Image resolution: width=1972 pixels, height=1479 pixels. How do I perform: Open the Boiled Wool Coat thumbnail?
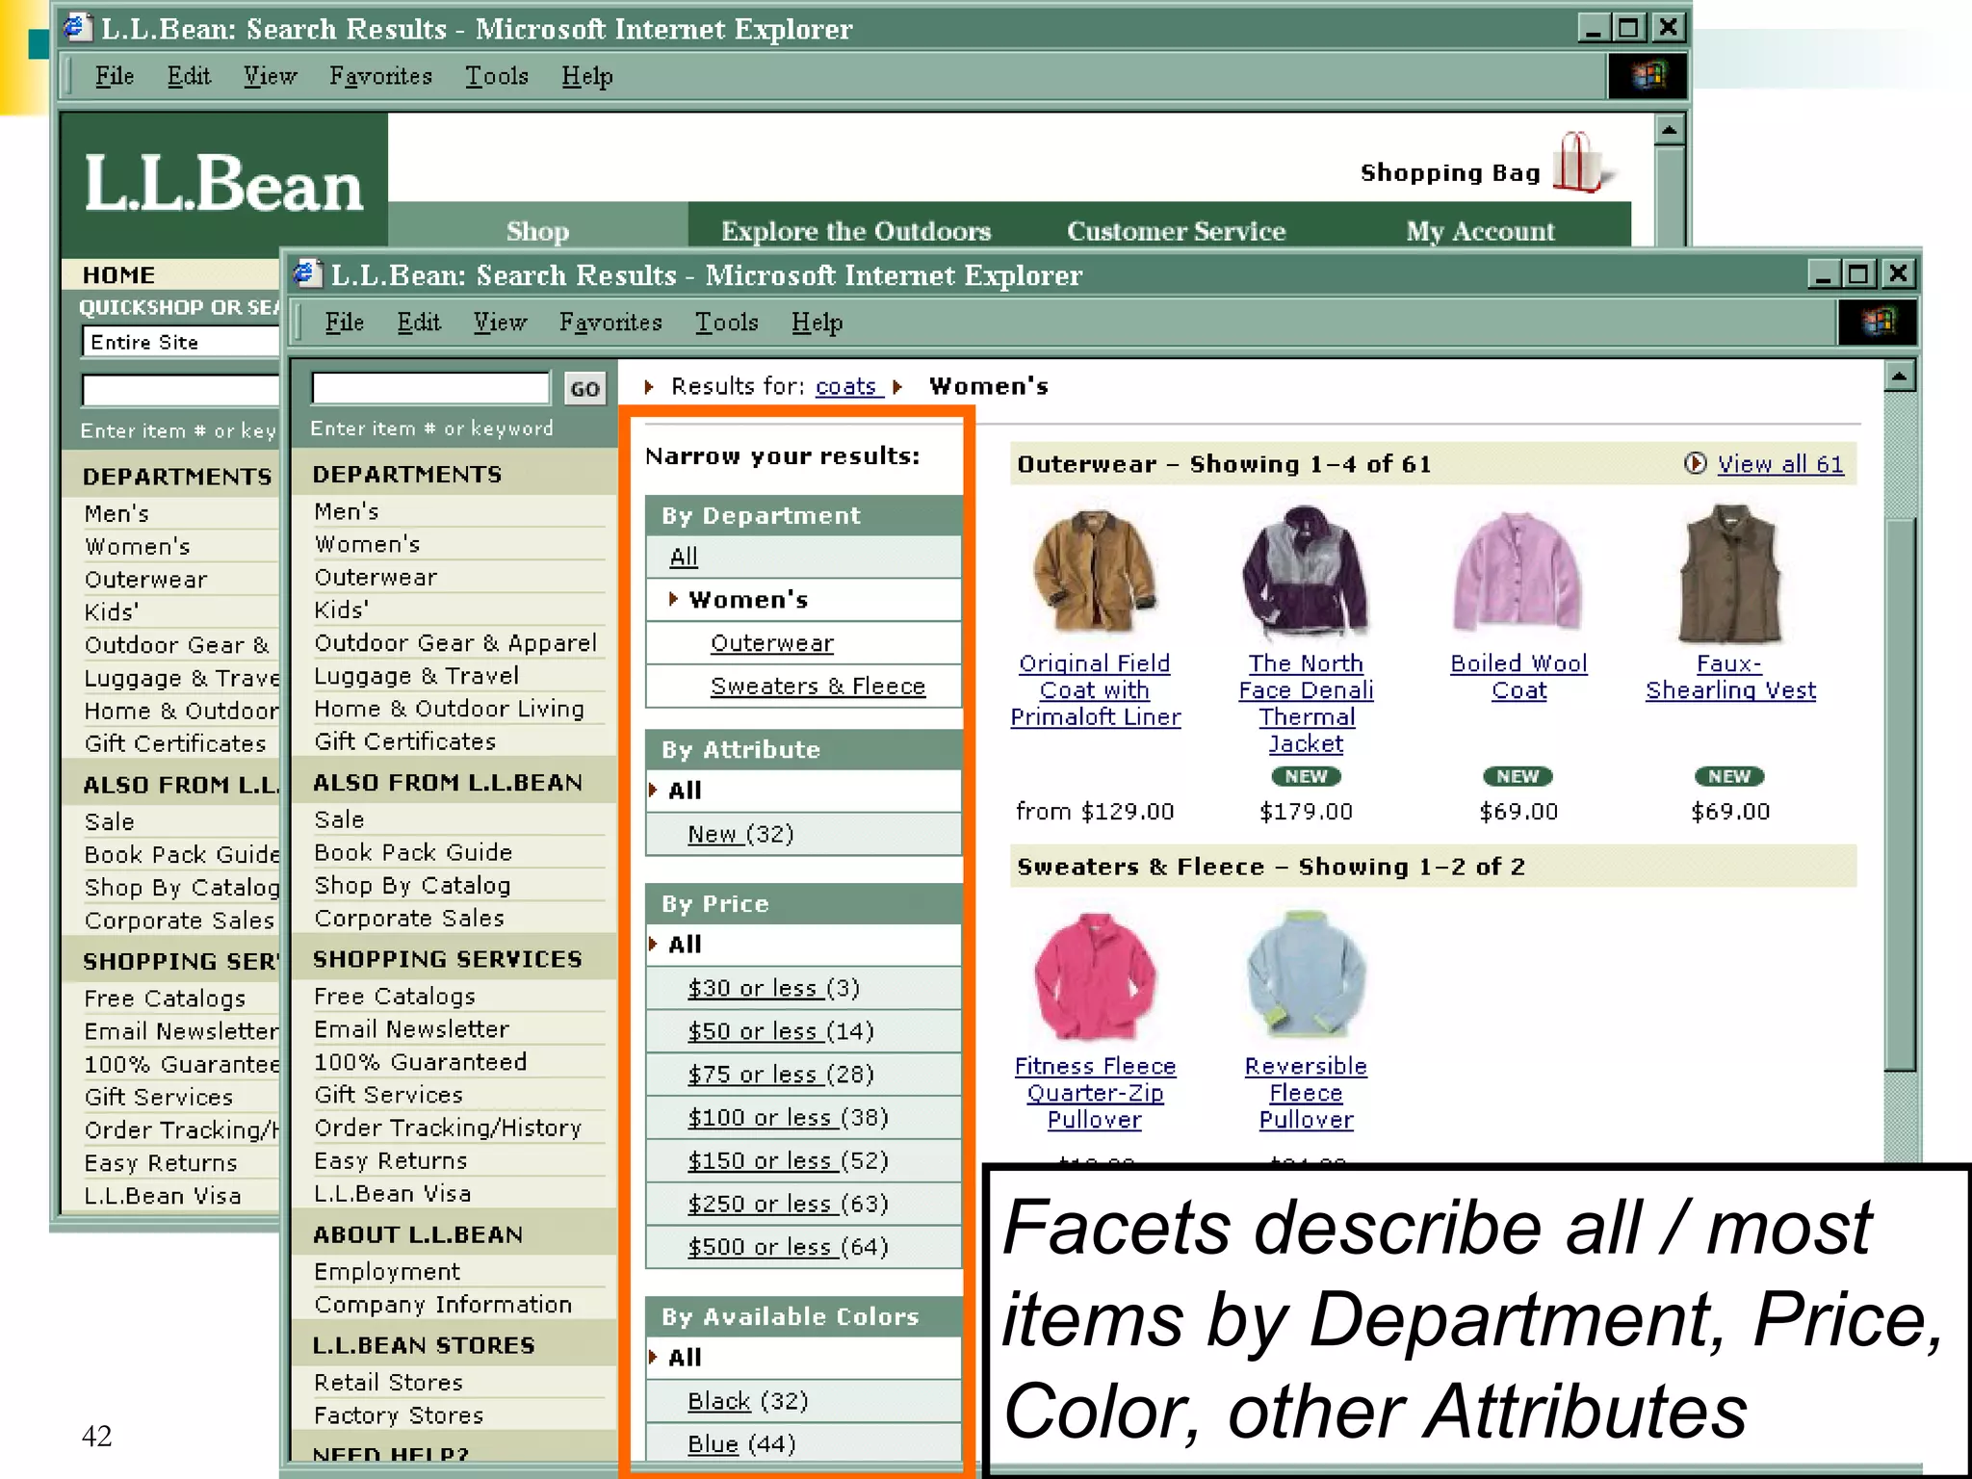[x=1518, y=572]
